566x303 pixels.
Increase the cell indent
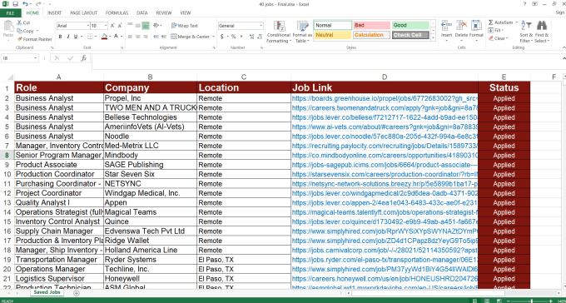(x=163, y=37)
